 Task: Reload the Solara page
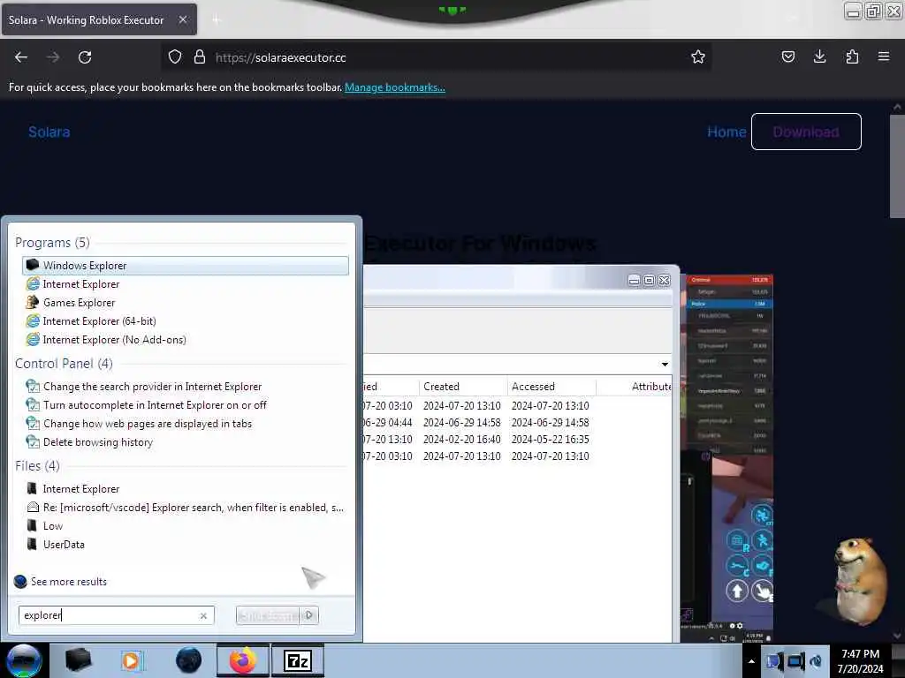pos(85,57)
